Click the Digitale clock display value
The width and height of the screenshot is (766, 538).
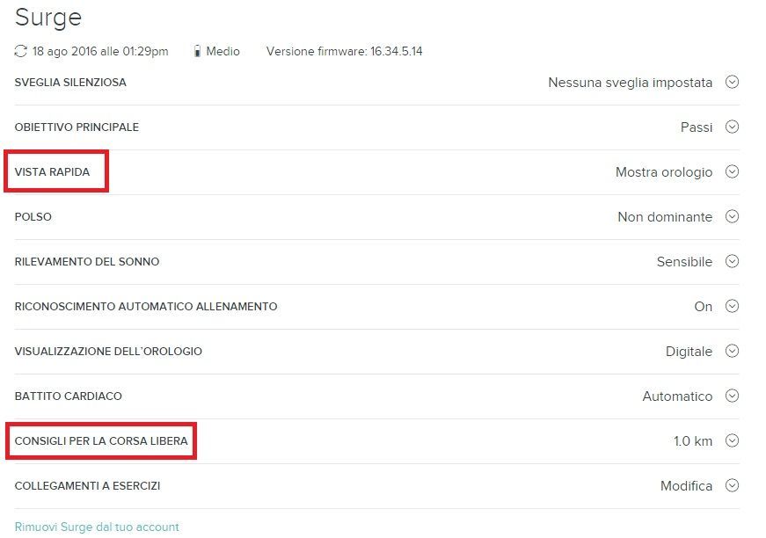(x=689, y=352)
